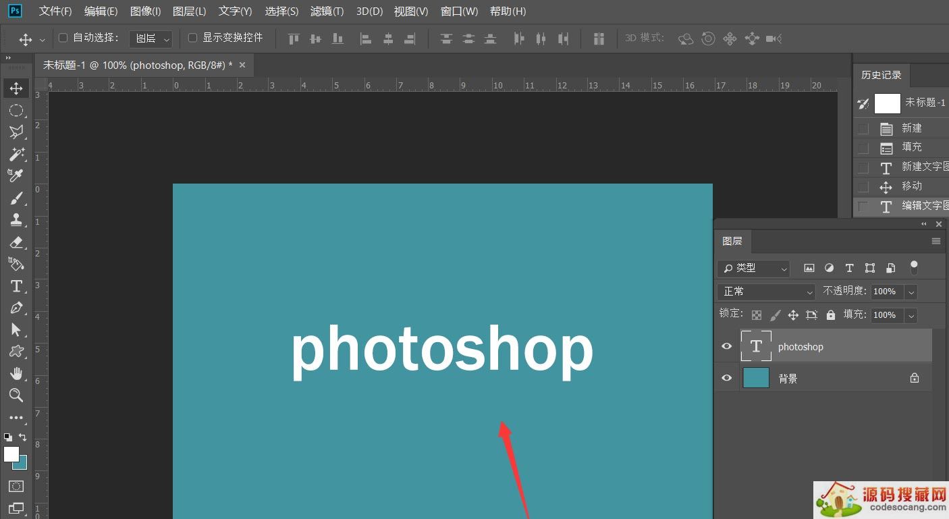Reset to default foreground and background colors
This screenshot has height=519, width=949.
[x=8, y=437]
